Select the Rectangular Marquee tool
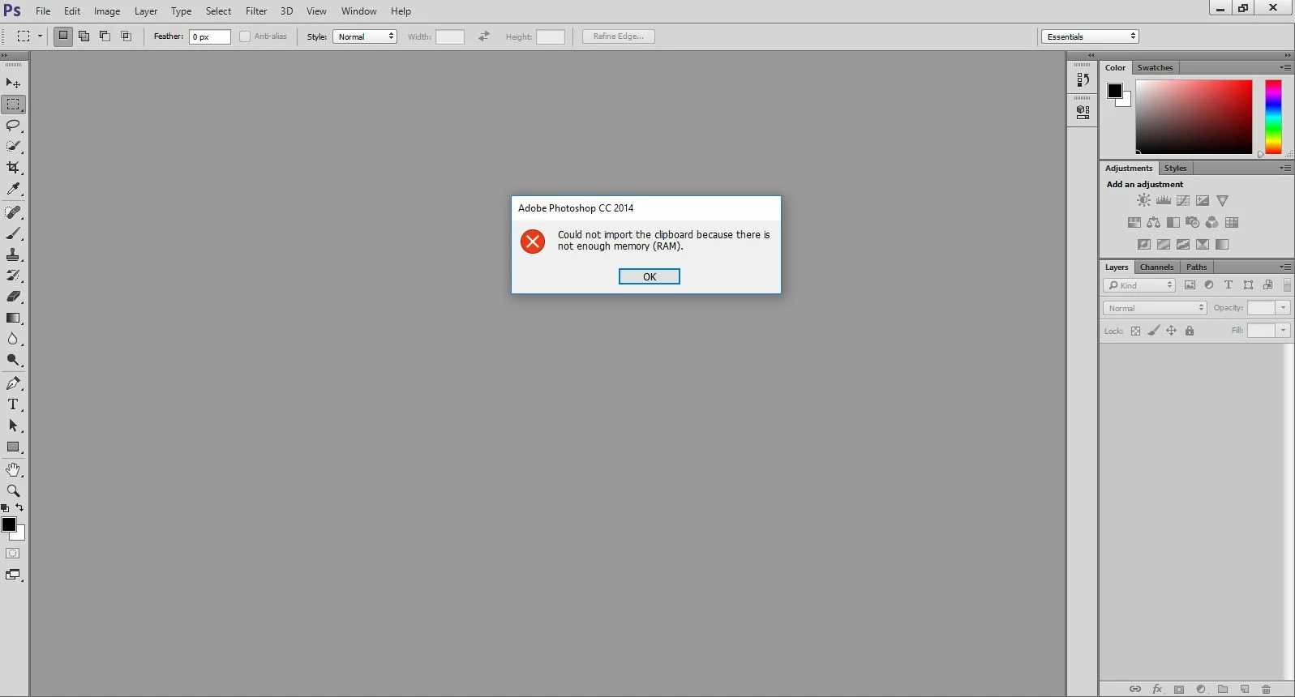This screenshot has height=697, width=1295. pos(13,105)
